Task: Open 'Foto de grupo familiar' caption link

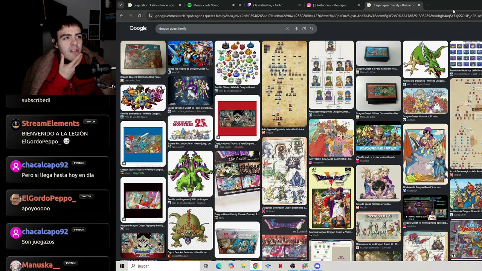Action: [373, 204]
